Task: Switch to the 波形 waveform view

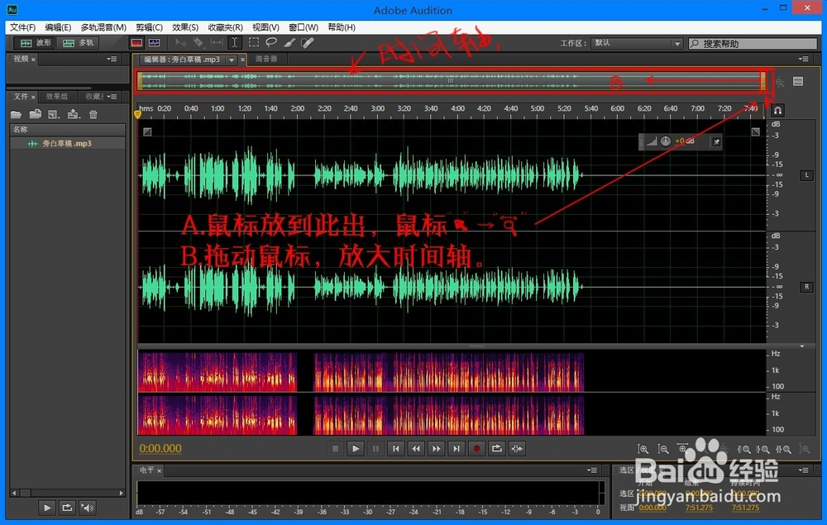Action: coord(35,43)
